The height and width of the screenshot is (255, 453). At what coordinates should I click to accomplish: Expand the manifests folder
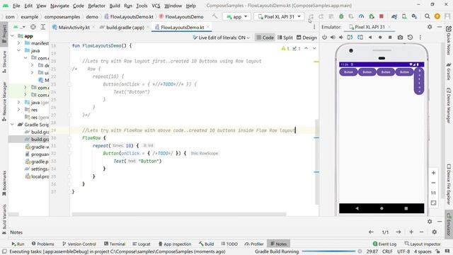point(19,43)
